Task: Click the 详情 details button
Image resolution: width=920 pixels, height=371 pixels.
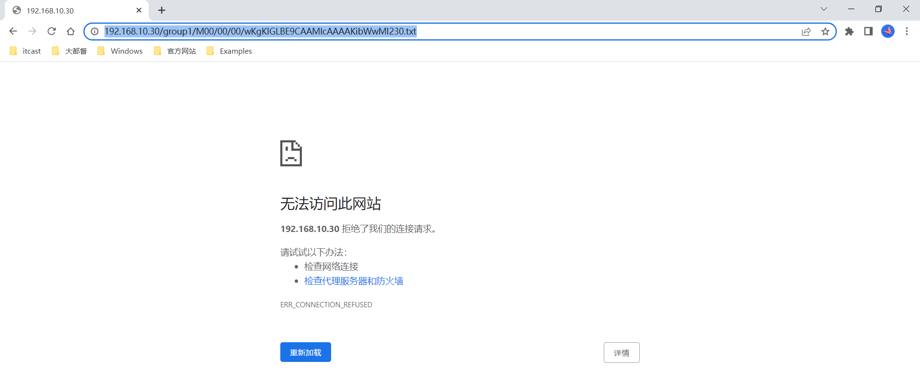Action: [621, 353]
